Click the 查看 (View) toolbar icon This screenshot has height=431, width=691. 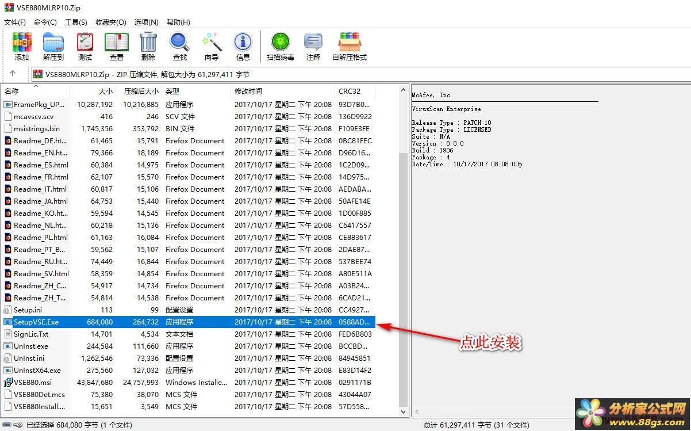117,42
